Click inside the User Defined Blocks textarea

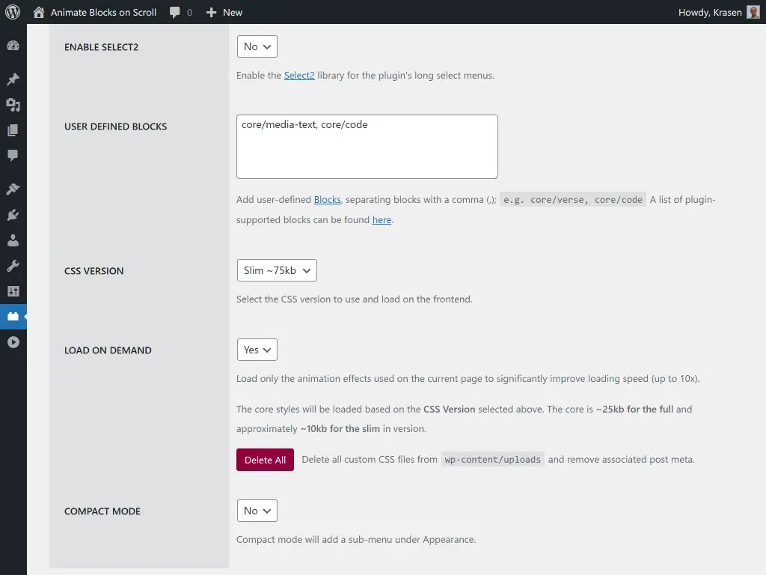[x=367, y=146]
